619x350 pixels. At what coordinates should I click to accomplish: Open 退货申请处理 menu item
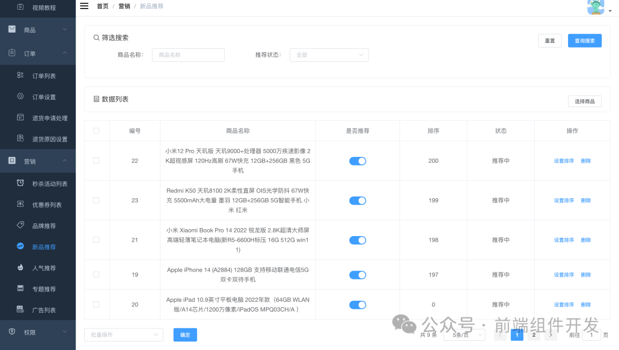[x=38, y=118]
